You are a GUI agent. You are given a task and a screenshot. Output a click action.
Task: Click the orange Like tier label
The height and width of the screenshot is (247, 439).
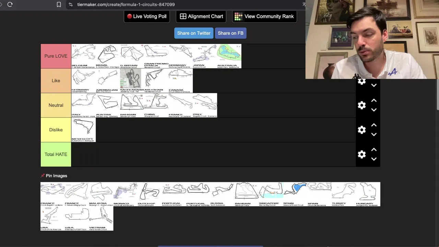tap(56, 81)
